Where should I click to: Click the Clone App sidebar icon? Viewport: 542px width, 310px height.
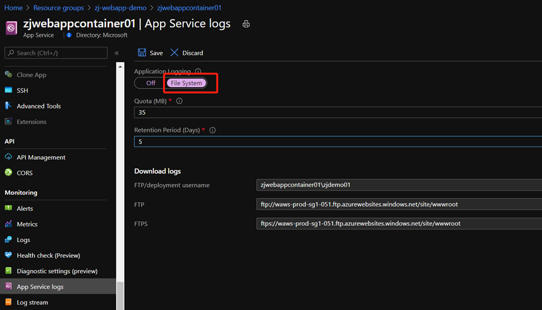point(8,74)
